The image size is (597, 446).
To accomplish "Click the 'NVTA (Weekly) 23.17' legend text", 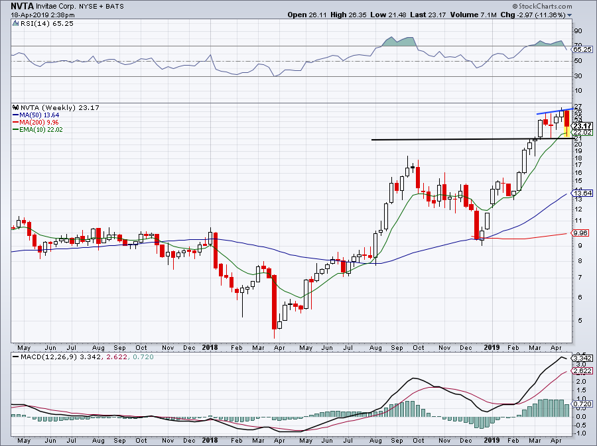I will (60, 107).
